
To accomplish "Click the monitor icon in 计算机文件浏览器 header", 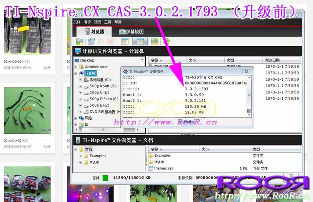I will pos(78,51).
